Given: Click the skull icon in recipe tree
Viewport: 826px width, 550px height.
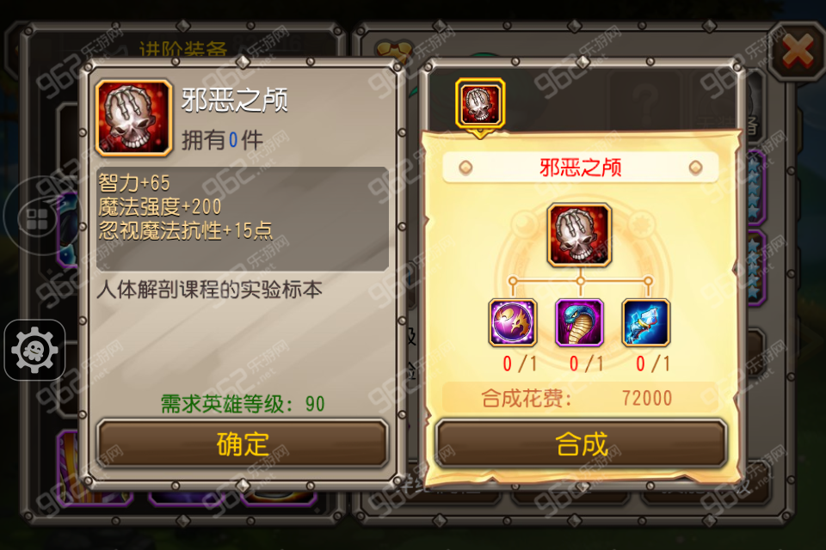Looking at the screenshot, I should [x=579, y=235].
